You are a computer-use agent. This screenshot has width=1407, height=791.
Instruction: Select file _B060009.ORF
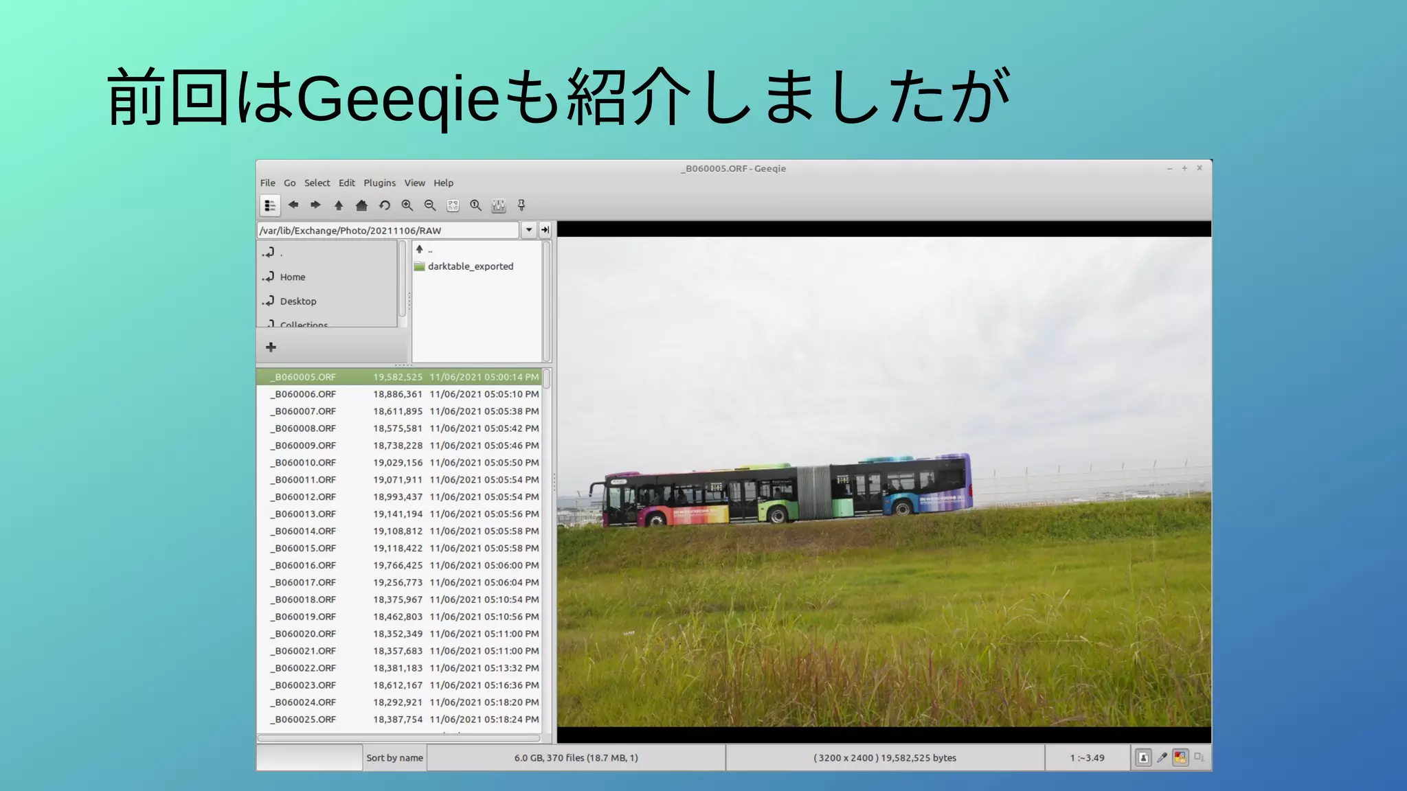pos(399,446)
